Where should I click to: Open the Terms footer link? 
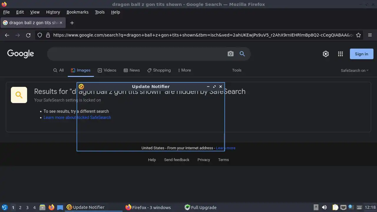(223, 160)
